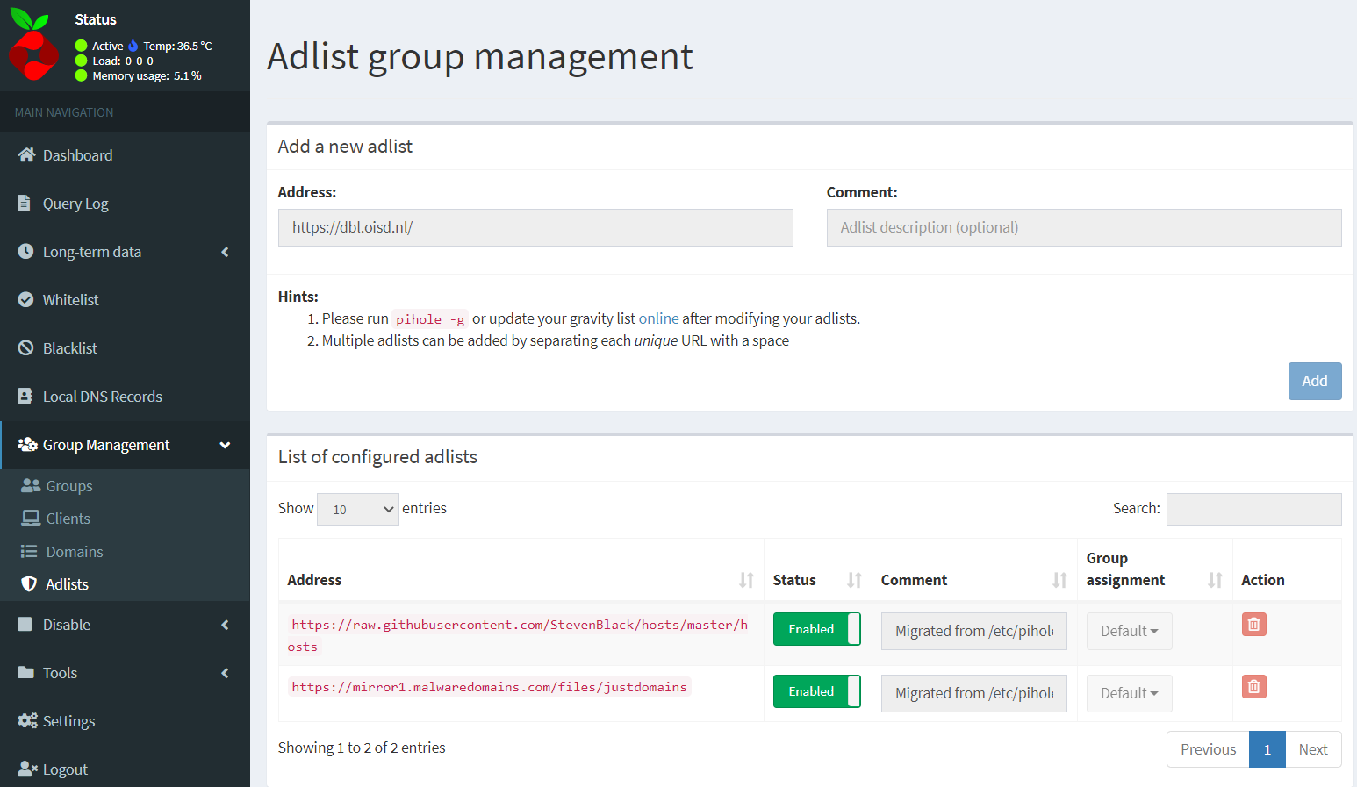Turn off the malwaredomains Enabled switch
Screen dimensions: 1357x787
(816, 691)
